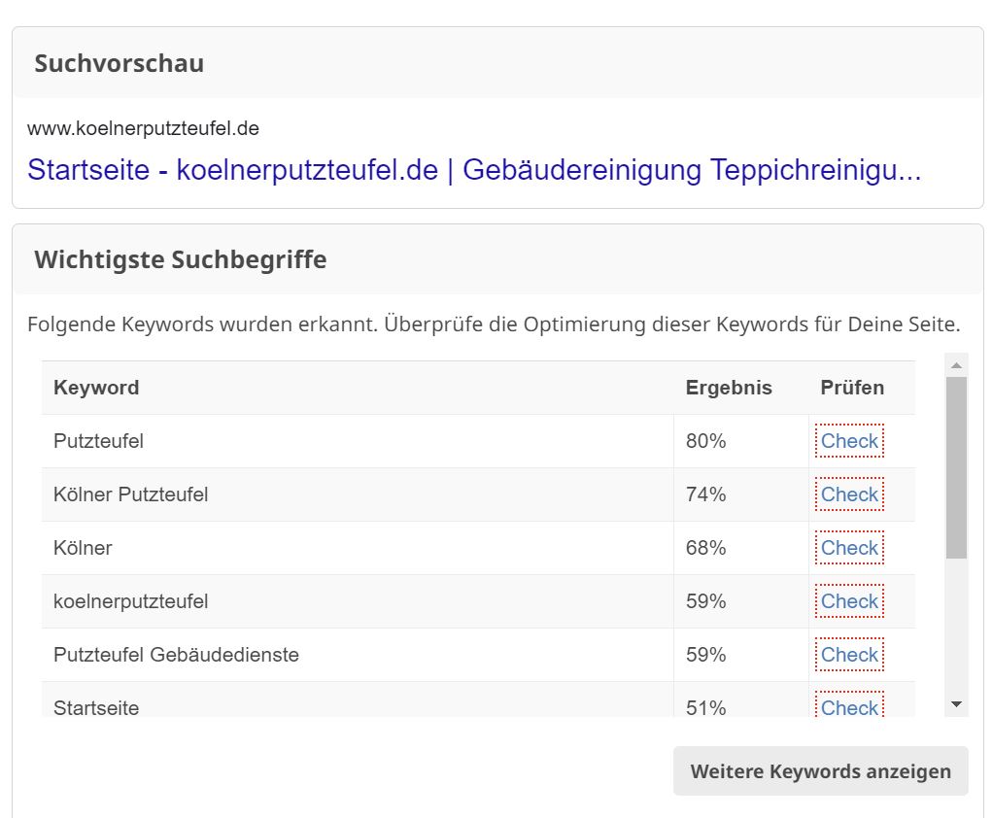Click the 59% value in koelnerputzteufel row

705,601
